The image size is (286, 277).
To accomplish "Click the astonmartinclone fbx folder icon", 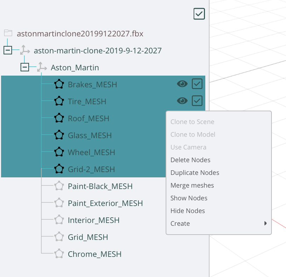I will point(8,34).
